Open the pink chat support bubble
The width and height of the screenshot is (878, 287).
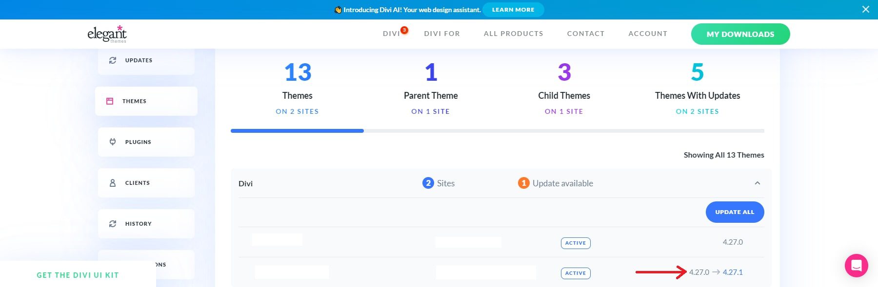857,266
